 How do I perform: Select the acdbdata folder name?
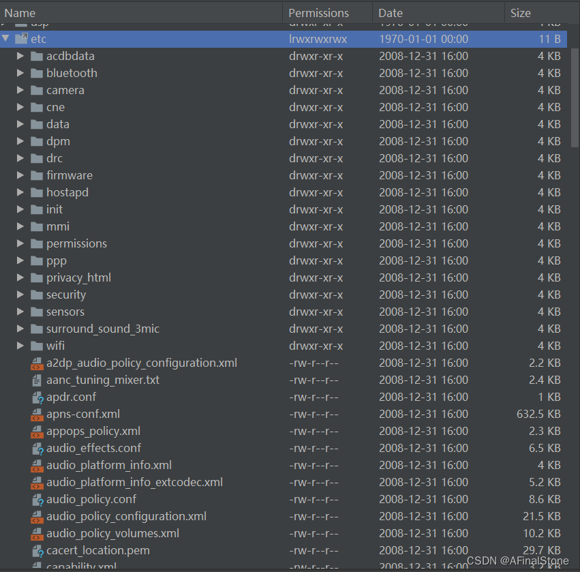[70, 56]
